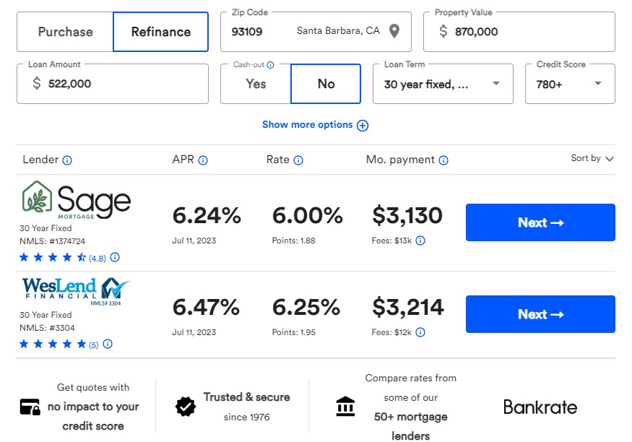Click the Sage rate value 6.00%
This screenshot has width=632, height=442.
pos(308,215)
